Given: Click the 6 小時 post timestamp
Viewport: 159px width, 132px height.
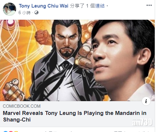Looking at the screenshot, I should [x=24, y=13].
